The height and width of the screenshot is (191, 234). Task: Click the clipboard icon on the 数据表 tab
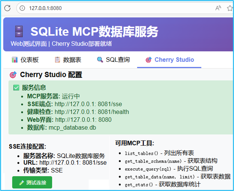pyautogui.click(x=57, y=60)
